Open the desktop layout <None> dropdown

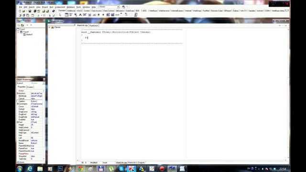(x=118, y=7)
